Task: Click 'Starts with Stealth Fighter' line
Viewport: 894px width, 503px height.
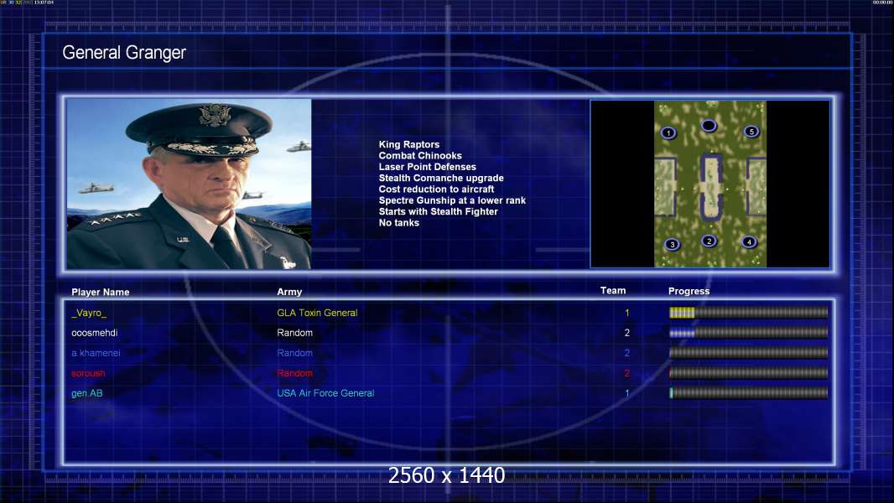Action: click(x=439, y=211)
